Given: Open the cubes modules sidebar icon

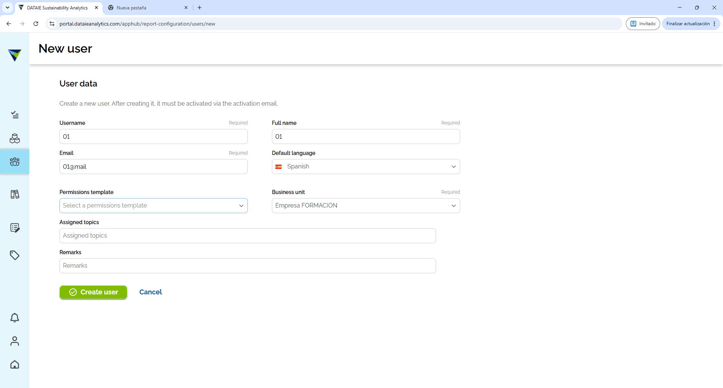Looking at the screenshot, I should coord(15,138).
